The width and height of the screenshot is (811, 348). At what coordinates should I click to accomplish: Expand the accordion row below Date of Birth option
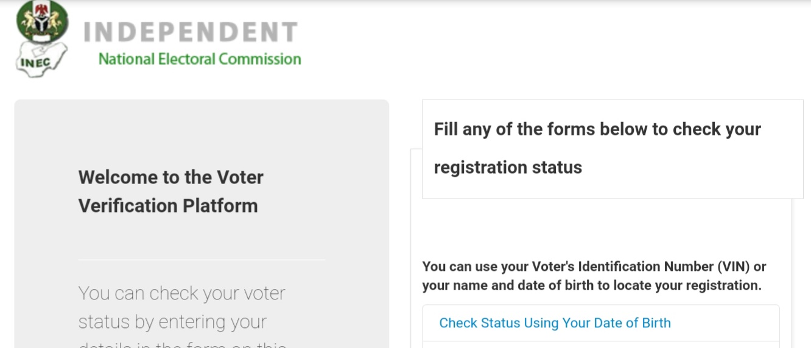pyautogui.click(x=601, y=345)
